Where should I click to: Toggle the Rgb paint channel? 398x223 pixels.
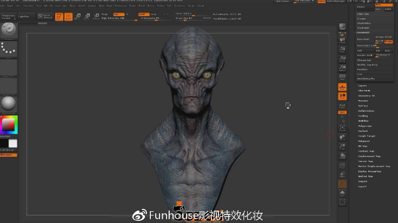tap(118, 14)
